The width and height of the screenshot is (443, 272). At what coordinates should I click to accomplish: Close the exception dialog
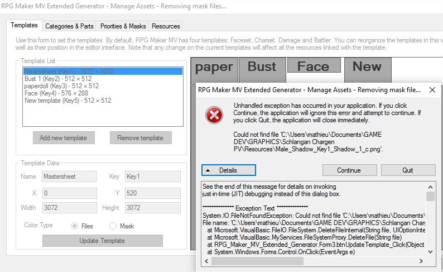pyautogui.click(x=432, y=90)
